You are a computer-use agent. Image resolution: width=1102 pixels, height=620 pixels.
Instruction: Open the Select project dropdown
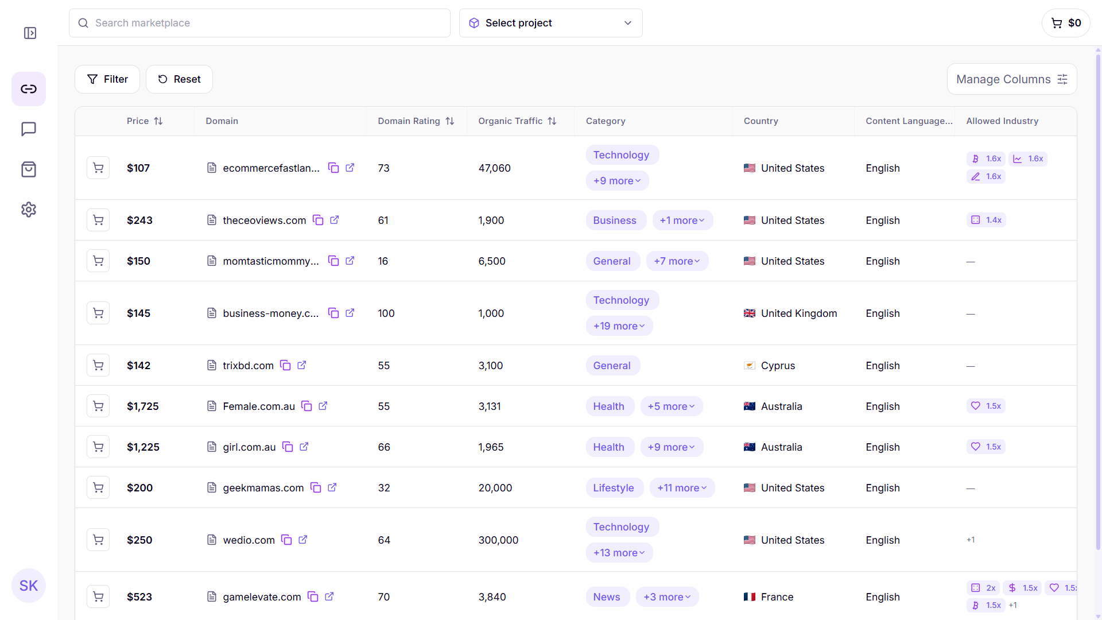click(x=550, y=23)
